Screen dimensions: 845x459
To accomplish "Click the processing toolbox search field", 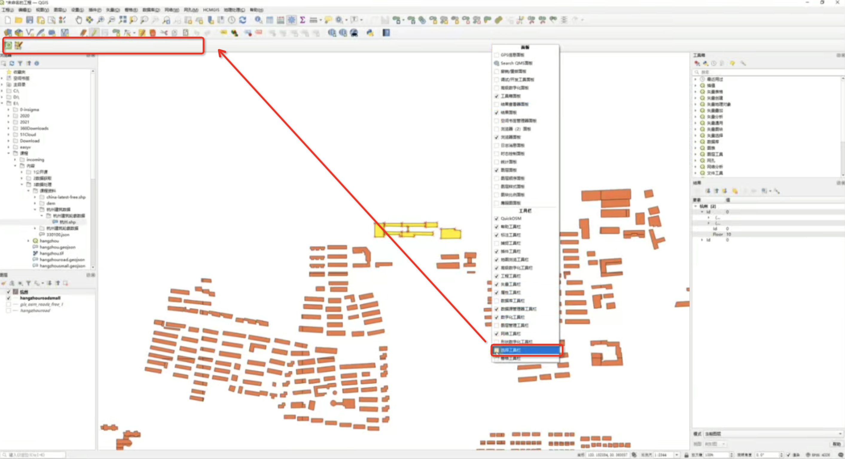I will (768, 72).
